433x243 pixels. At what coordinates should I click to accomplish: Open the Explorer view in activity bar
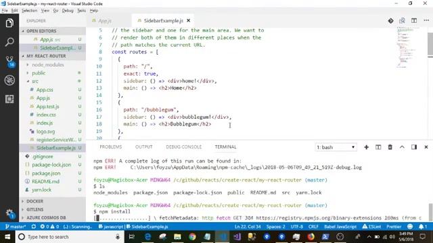[x=9, y=23]
